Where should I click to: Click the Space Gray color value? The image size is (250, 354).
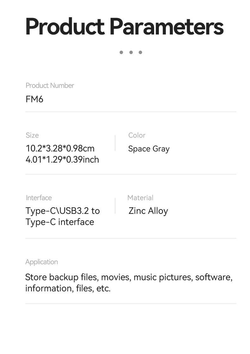(149, 149)
